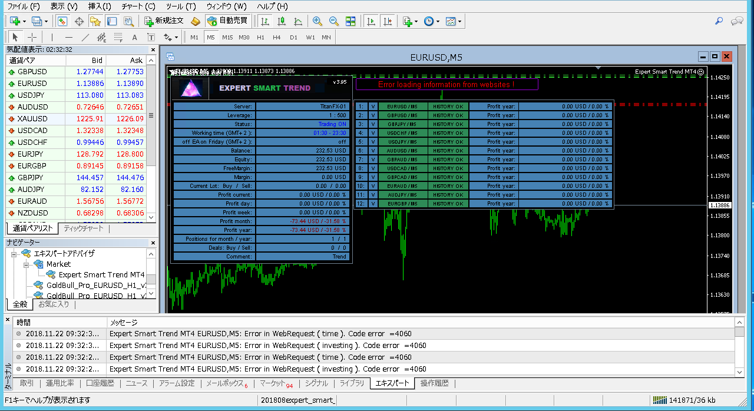Screen dimensions: 754x411
Task: Switch to the 操作履歴 terminal tab
Action: coord(434,383)
